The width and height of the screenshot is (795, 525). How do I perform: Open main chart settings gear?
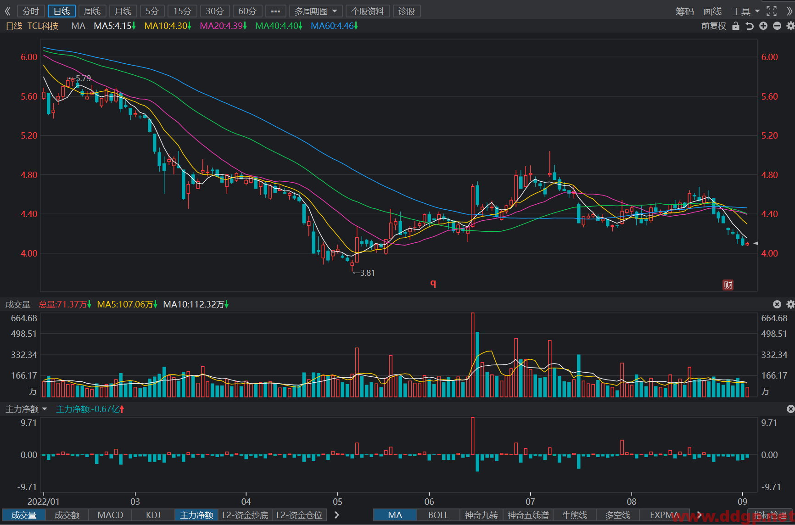point(790,26)
